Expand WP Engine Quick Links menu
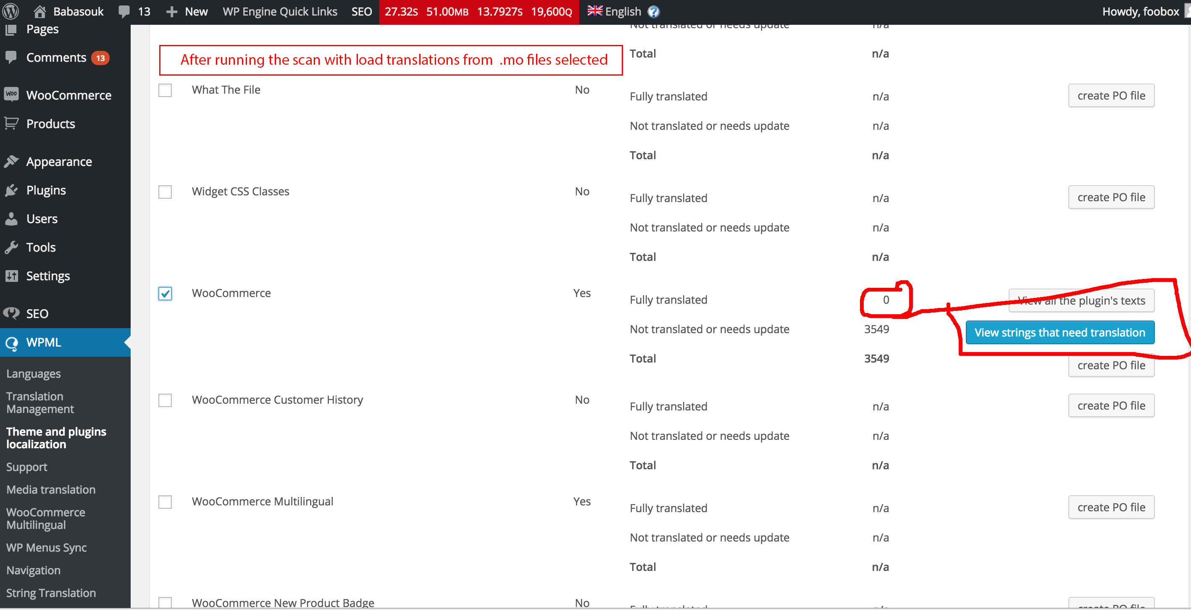This screenshot has width=1191, height=610. tap(280, 12)
